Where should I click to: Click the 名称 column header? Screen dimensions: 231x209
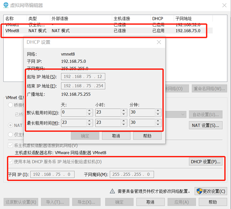tap(10, 19)
